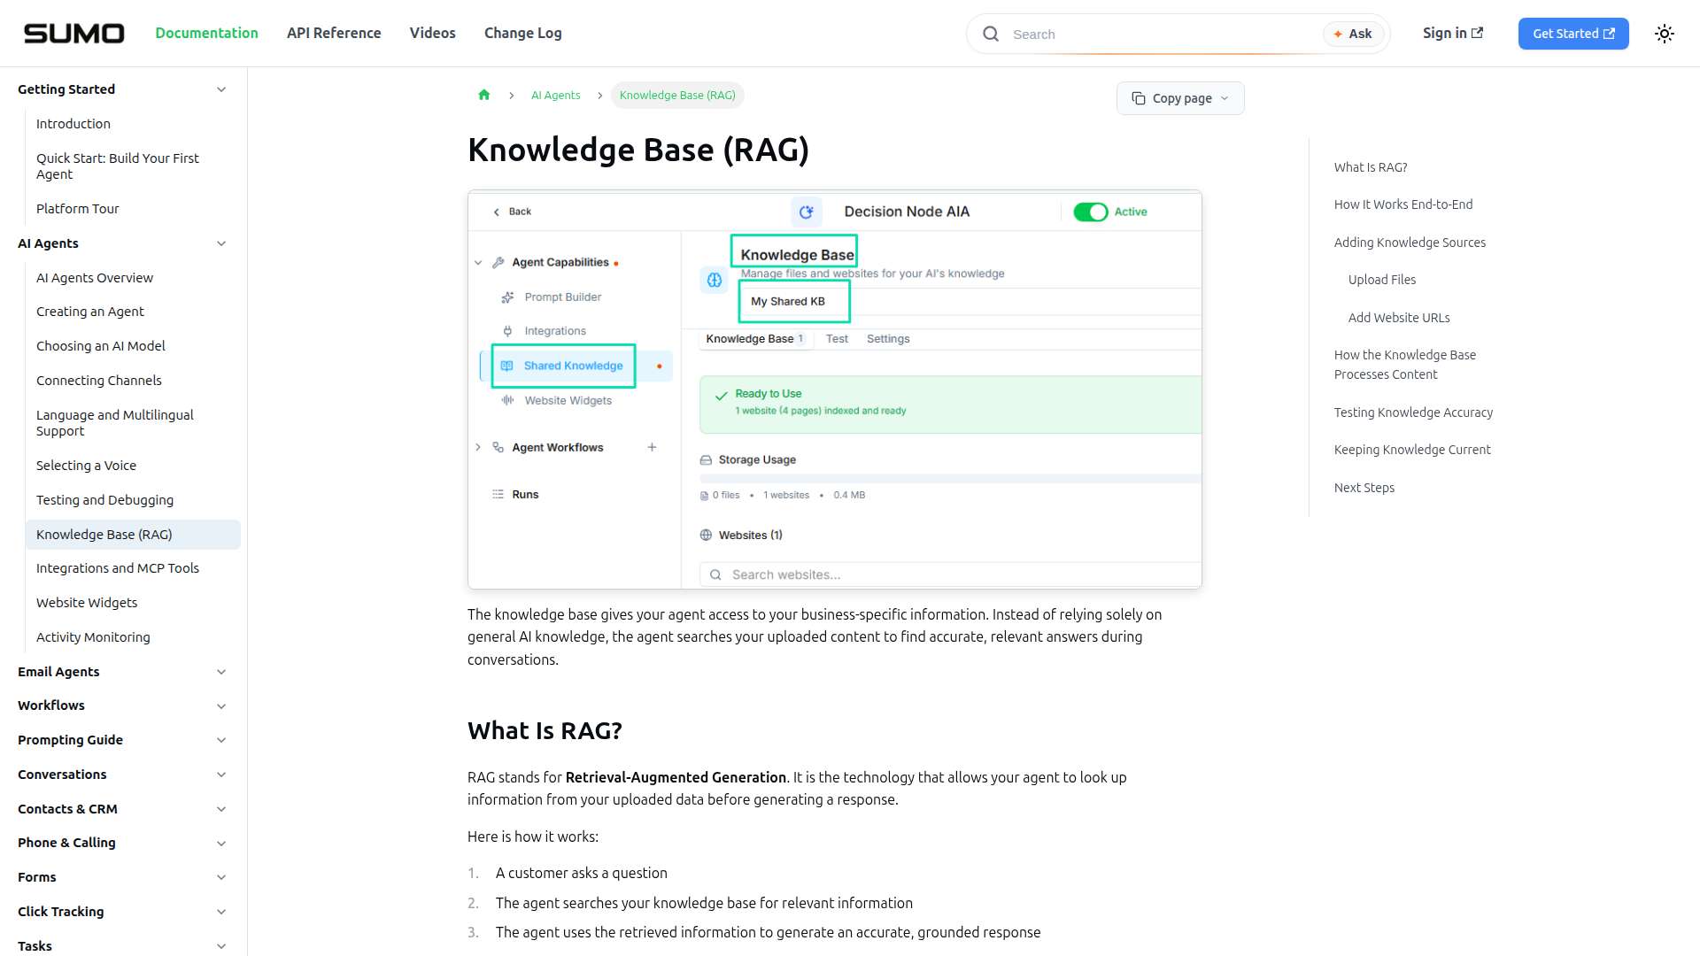Jump to Next Steps section

point(1364,488)
